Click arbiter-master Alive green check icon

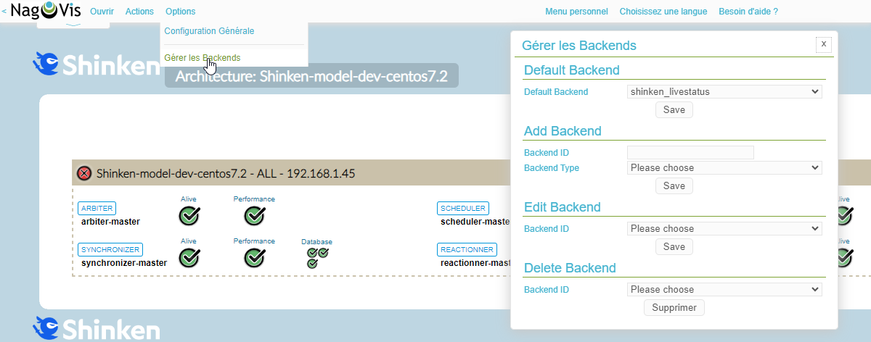tap(189, 215)
